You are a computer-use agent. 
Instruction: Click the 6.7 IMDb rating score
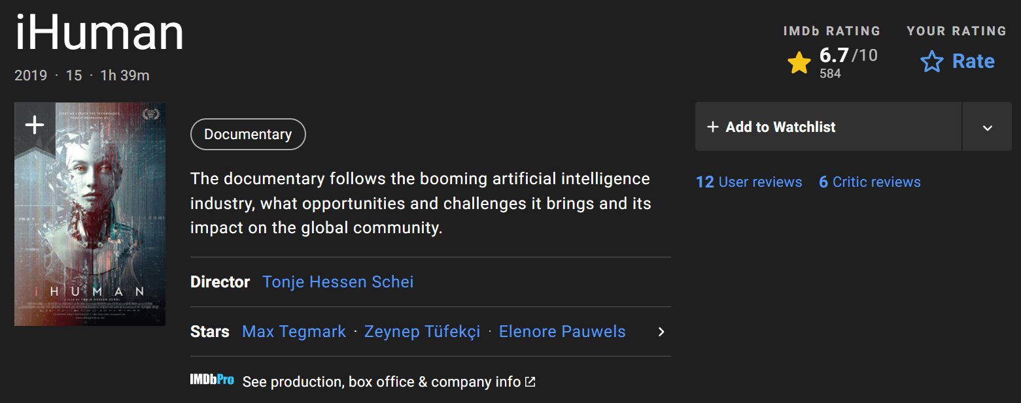tap(833, 55)
